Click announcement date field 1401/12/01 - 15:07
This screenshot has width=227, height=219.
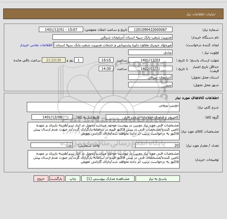click(61, 29)
